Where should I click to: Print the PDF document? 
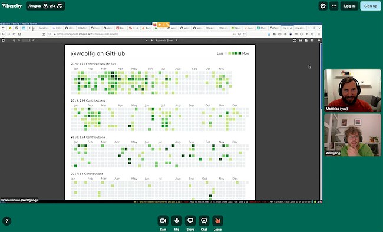(x=301, y=41)
